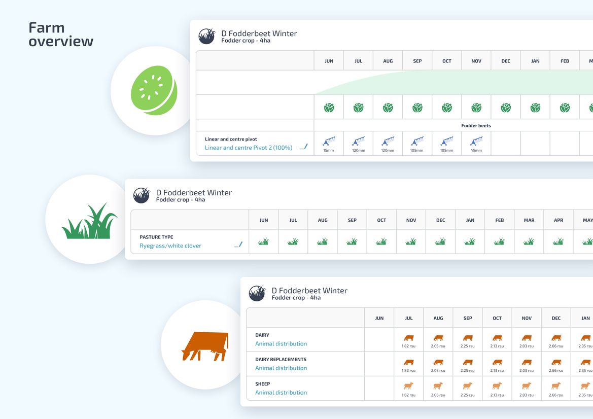Click the Fodder beets crop label row
The width and height of the screenshot is (593, 419).
pos(476,125)
